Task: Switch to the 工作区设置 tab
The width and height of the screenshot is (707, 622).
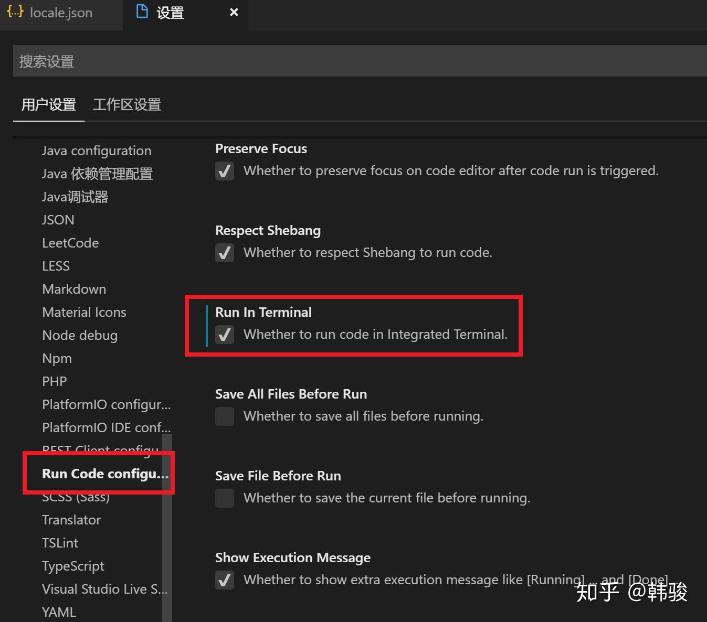Action: pyautogui.click(x=126, y=104)
